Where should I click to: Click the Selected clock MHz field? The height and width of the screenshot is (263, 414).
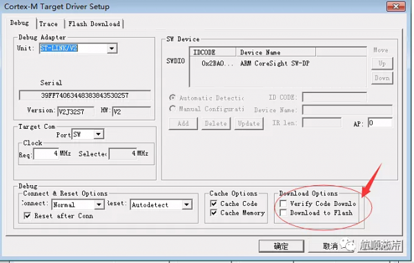click(123, 154)
